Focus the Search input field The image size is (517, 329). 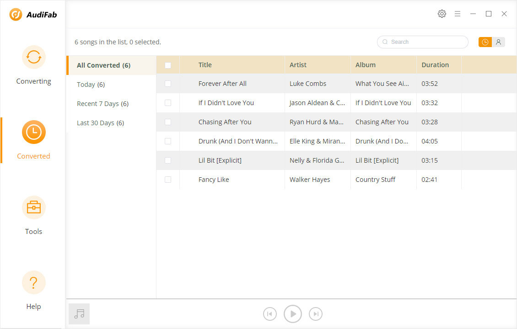tap(423, 42)
